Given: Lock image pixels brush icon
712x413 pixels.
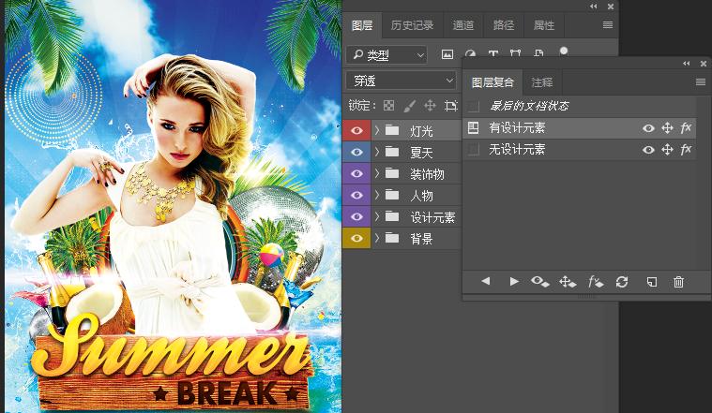Looking at the screenshot, I should 409,106.
